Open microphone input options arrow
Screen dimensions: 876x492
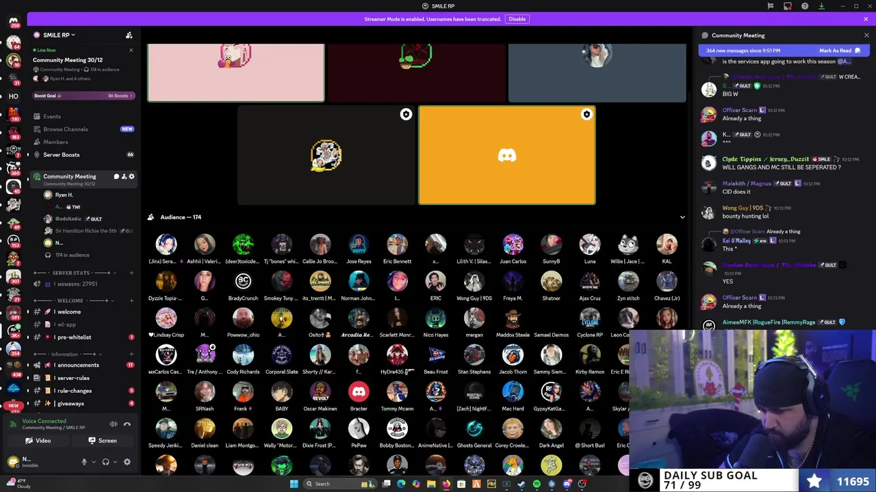point(93,462)
